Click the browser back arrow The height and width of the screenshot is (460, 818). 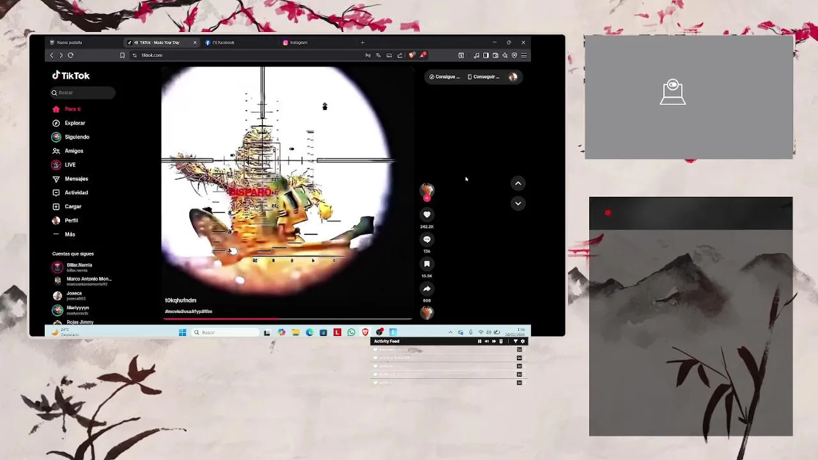(x=52, y=56)
